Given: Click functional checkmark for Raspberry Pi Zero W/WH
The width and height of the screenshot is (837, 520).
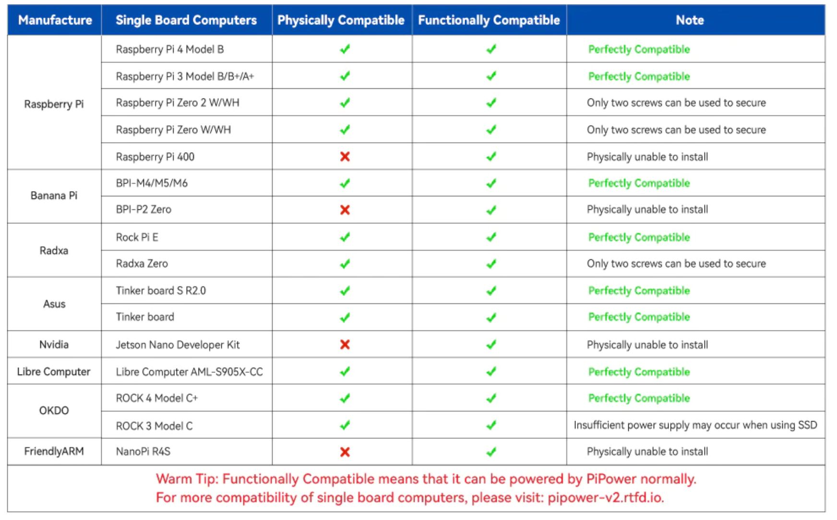Looking at the screenshot, I should click(x=491, y=130).
